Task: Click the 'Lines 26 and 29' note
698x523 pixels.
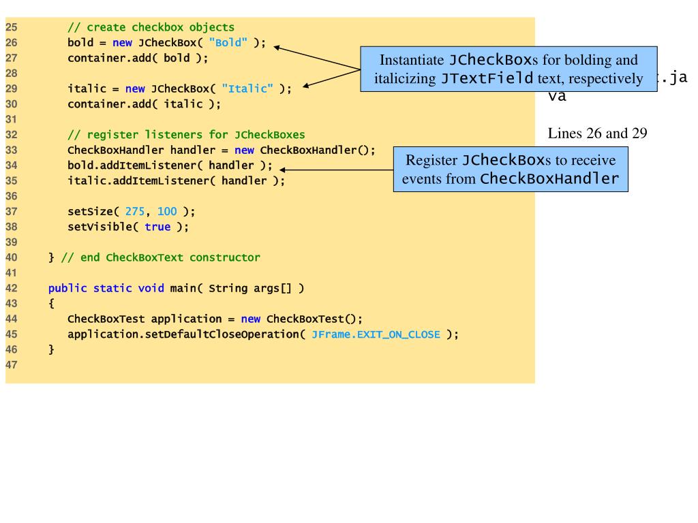Action: (597, 133)
